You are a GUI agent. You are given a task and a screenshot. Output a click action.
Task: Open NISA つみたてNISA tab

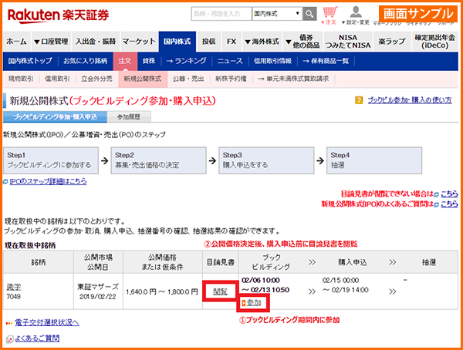pyautogui.click(x=348, y=42)
